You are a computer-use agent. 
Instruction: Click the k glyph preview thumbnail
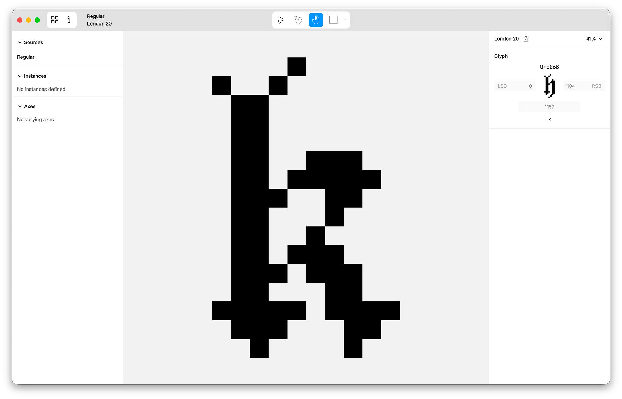tap(550, 86)
